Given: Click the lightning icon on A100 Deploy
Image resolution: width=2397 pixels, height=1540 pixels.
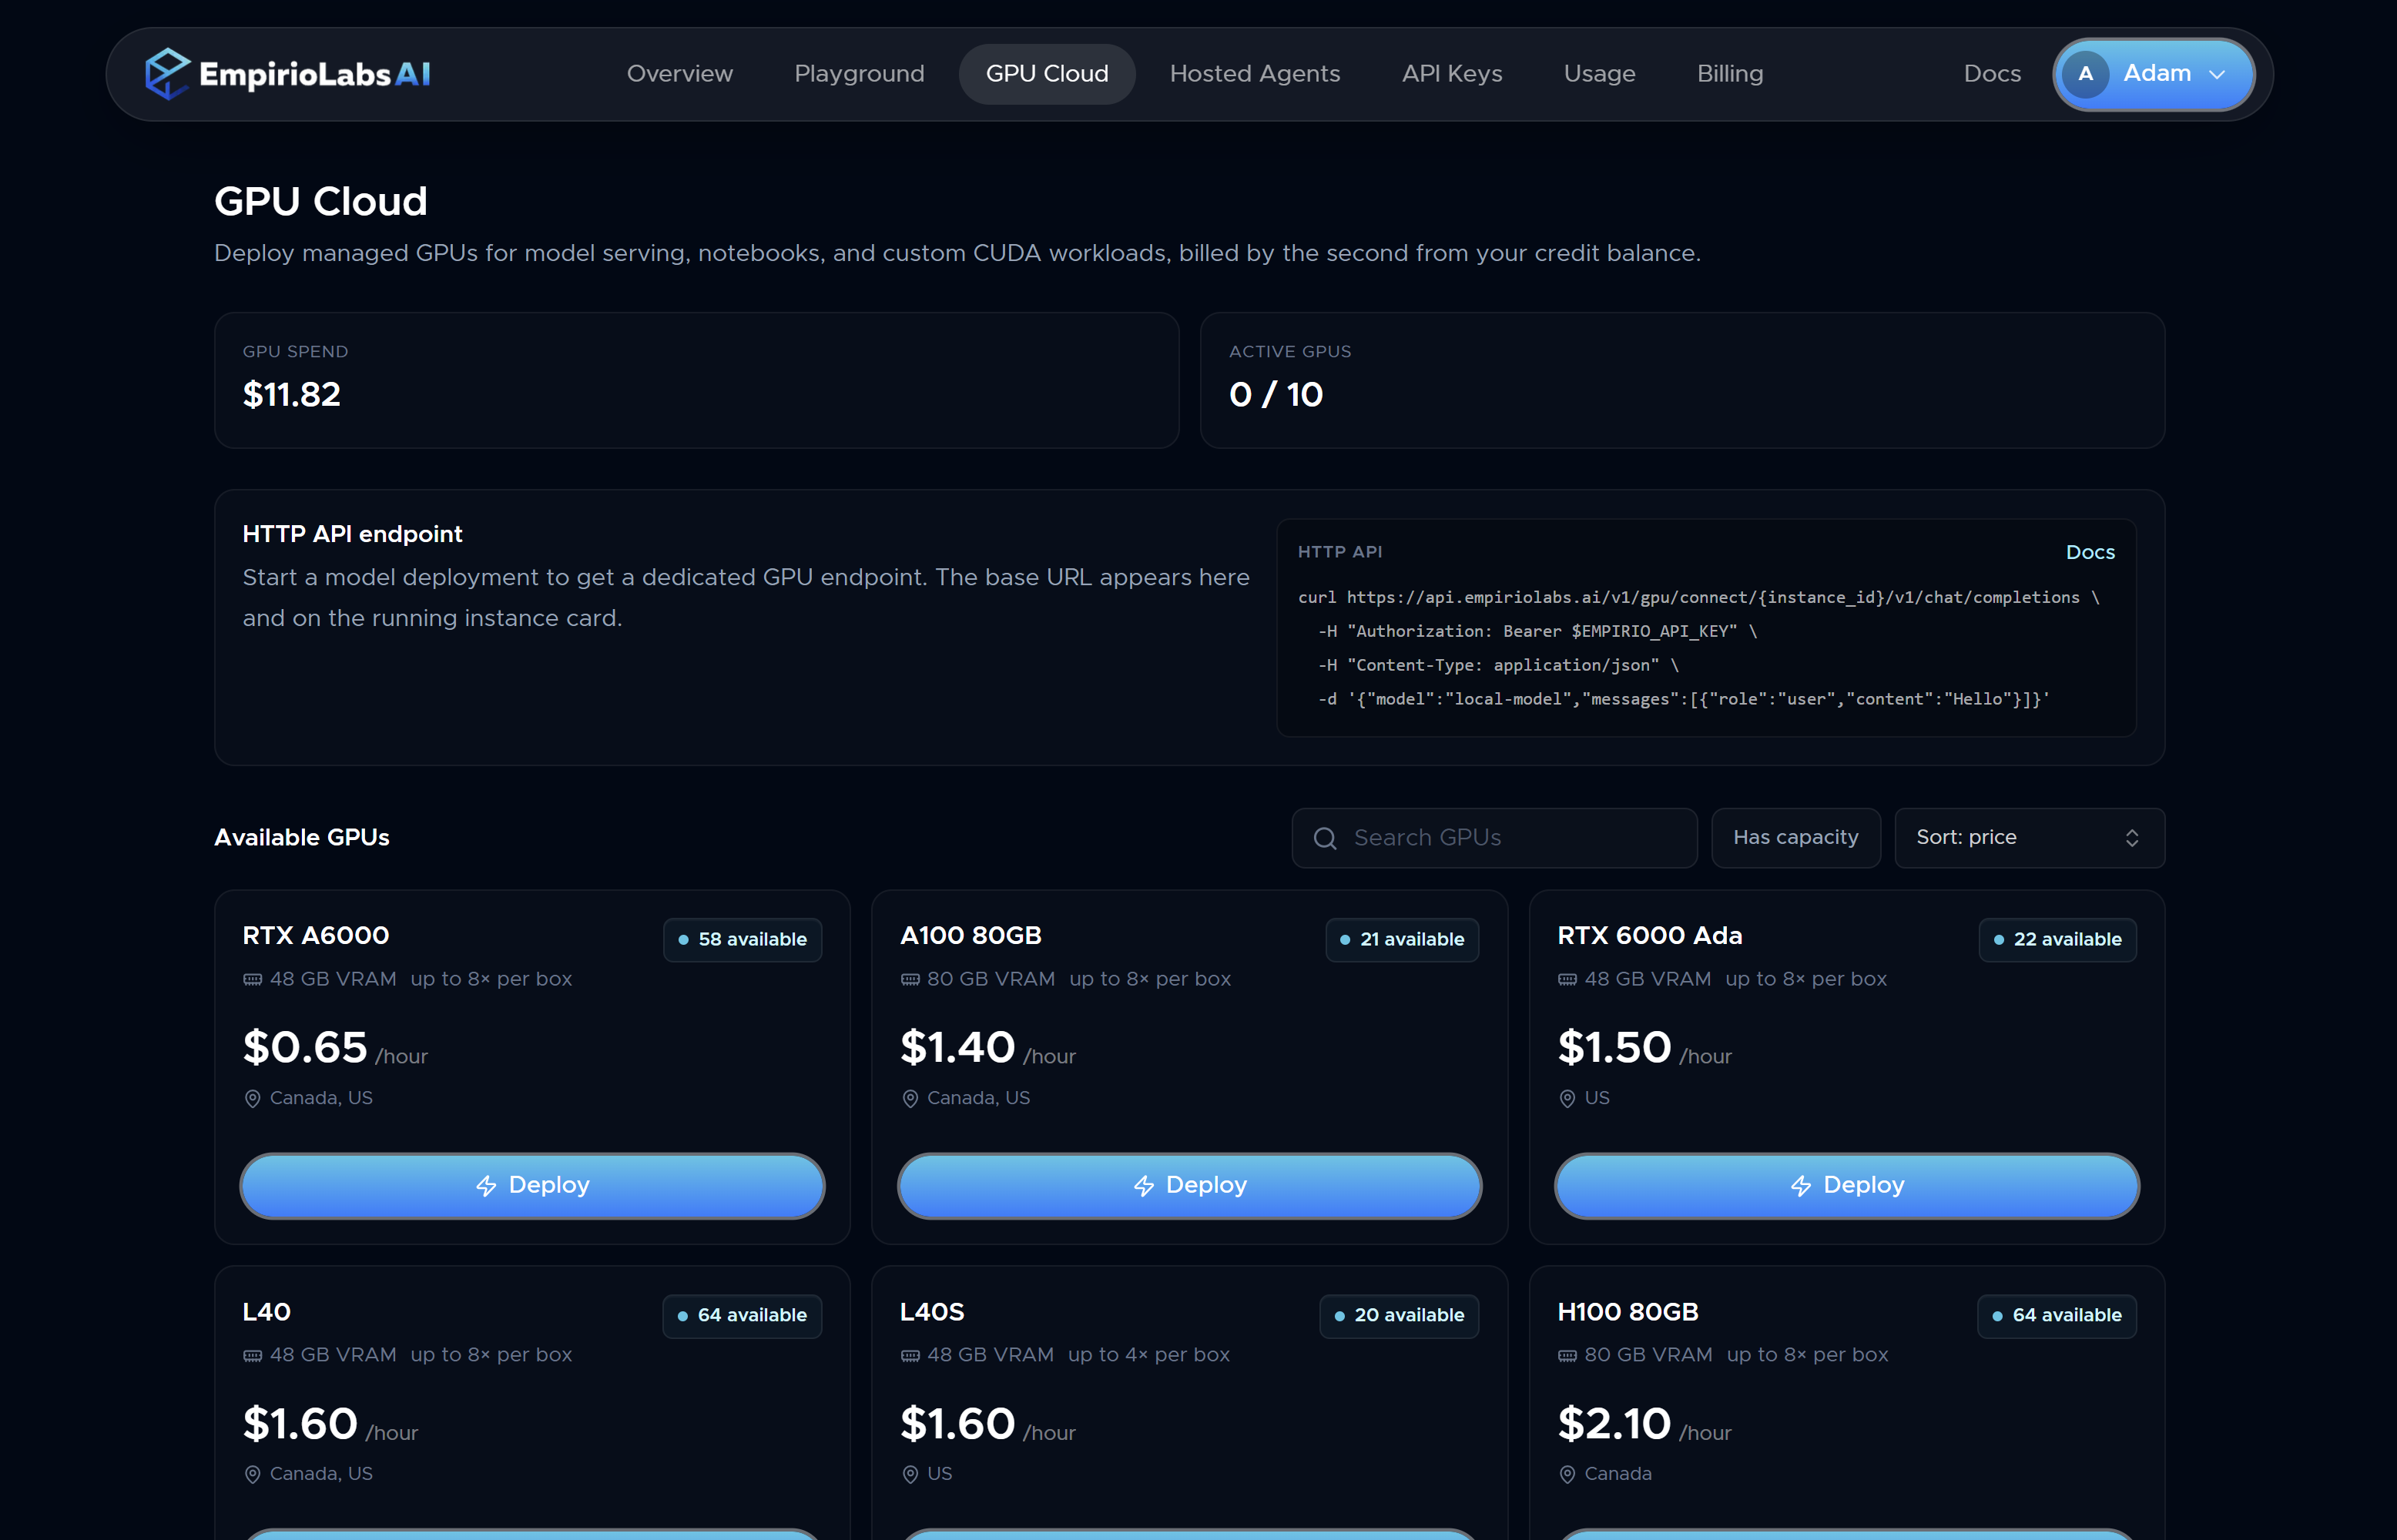Looking at the screenshot, I should [x=1144, y=1186].
